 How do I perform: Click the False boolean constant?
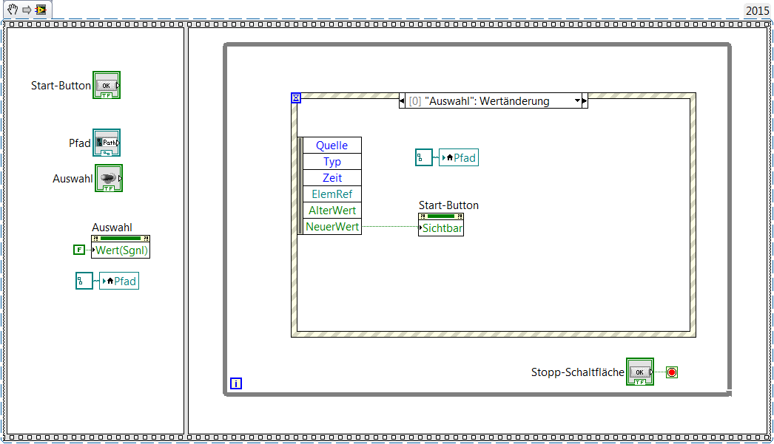[x=79, y=250]
